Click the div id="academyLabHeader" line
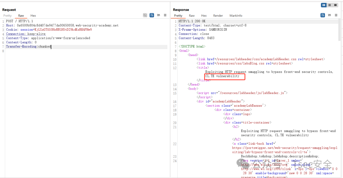Screen dimensions: 343x178 point(220,101)
